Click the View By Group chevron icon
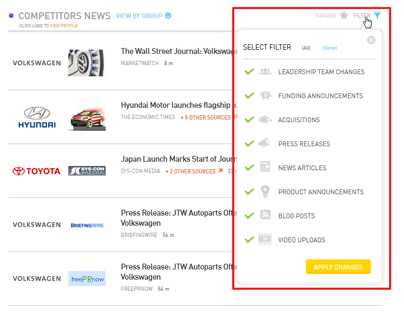Image resolution: width=404 pixels, height=317 pixels. click(x=168, y=15)
